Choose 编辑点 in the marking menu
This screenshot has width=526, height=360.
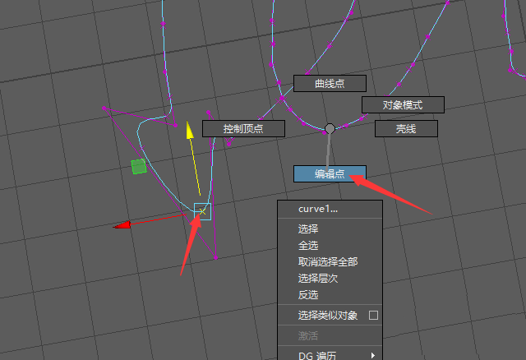point(330,173)
